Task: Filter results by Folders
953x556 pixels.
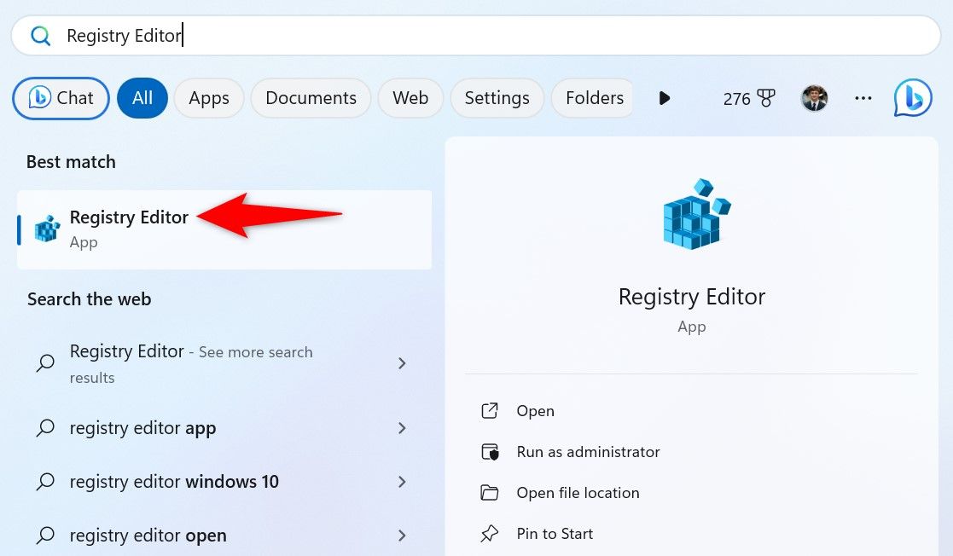Action: pyautogui.click(x=593, y=98)
